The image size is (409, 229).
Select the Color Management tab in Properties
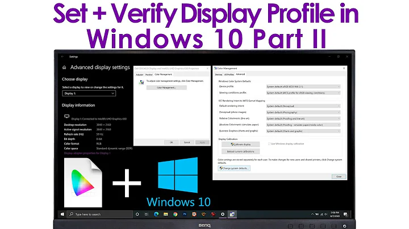coord(163,74)
